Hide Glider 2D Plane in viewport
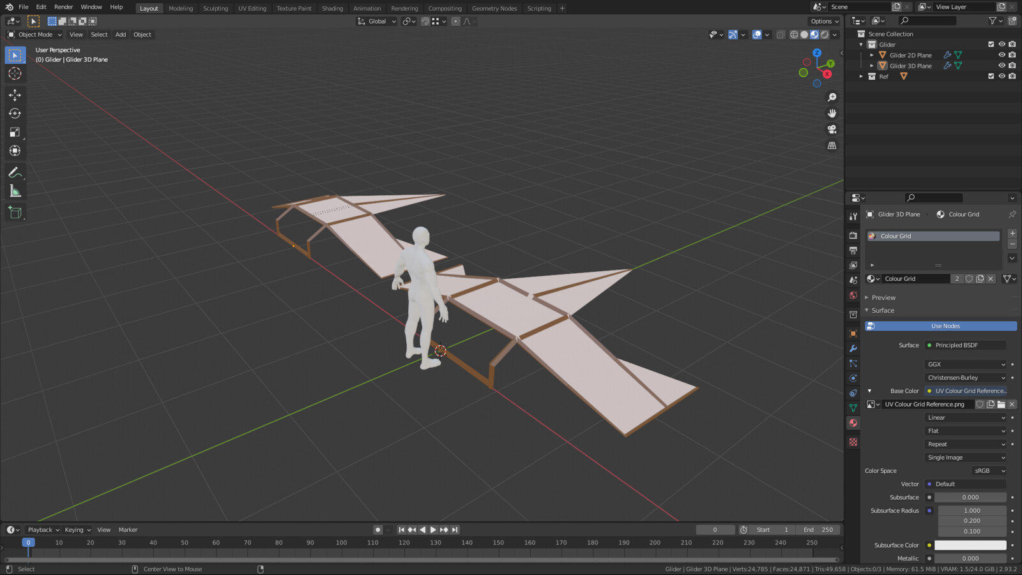The height and width of the screenshot is (575, 1022). pyautogui.click(x=1002, y=55)
